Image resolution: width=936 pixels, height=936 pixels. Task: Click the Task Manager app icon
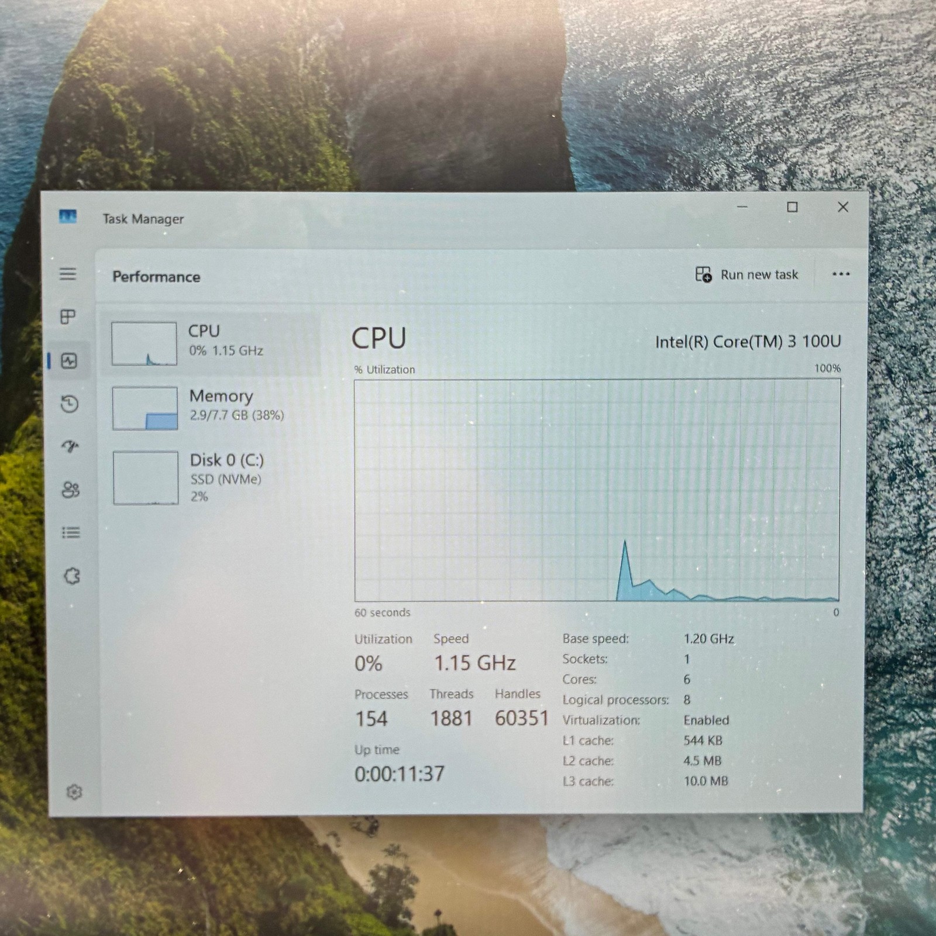click(x=68, y=217)
